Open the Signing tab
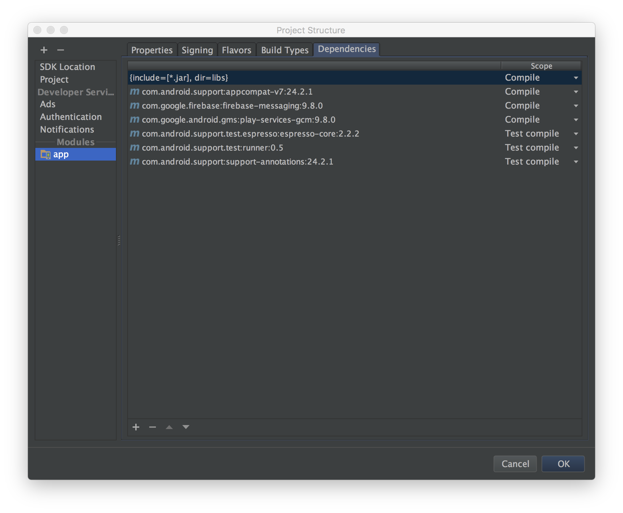The width and height of the screenshot is (623, 513). point(197,50)
